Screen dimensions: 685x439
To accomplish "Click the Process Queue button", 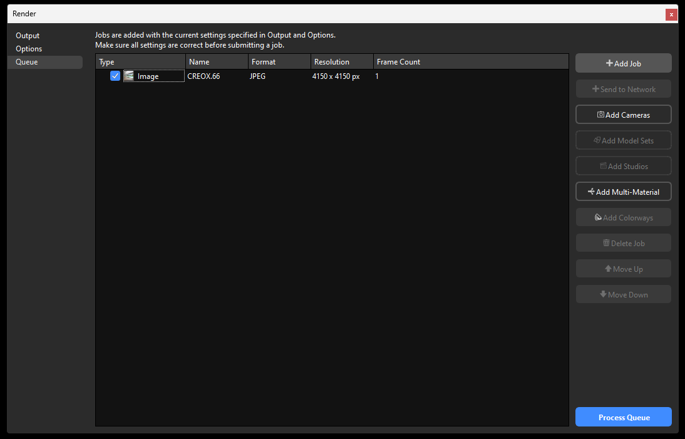I will point(623,416).
